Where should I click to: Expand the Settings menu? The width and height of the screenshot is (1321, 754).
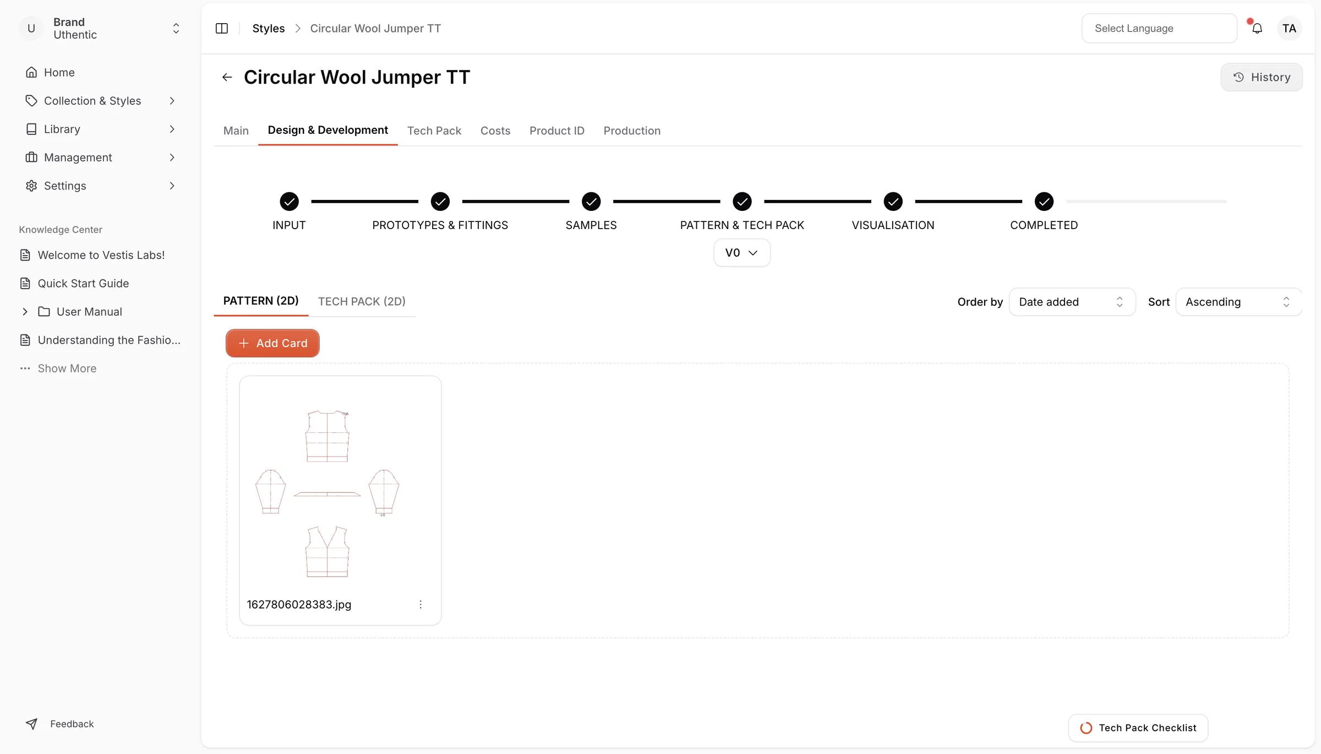tap(100, 186)
